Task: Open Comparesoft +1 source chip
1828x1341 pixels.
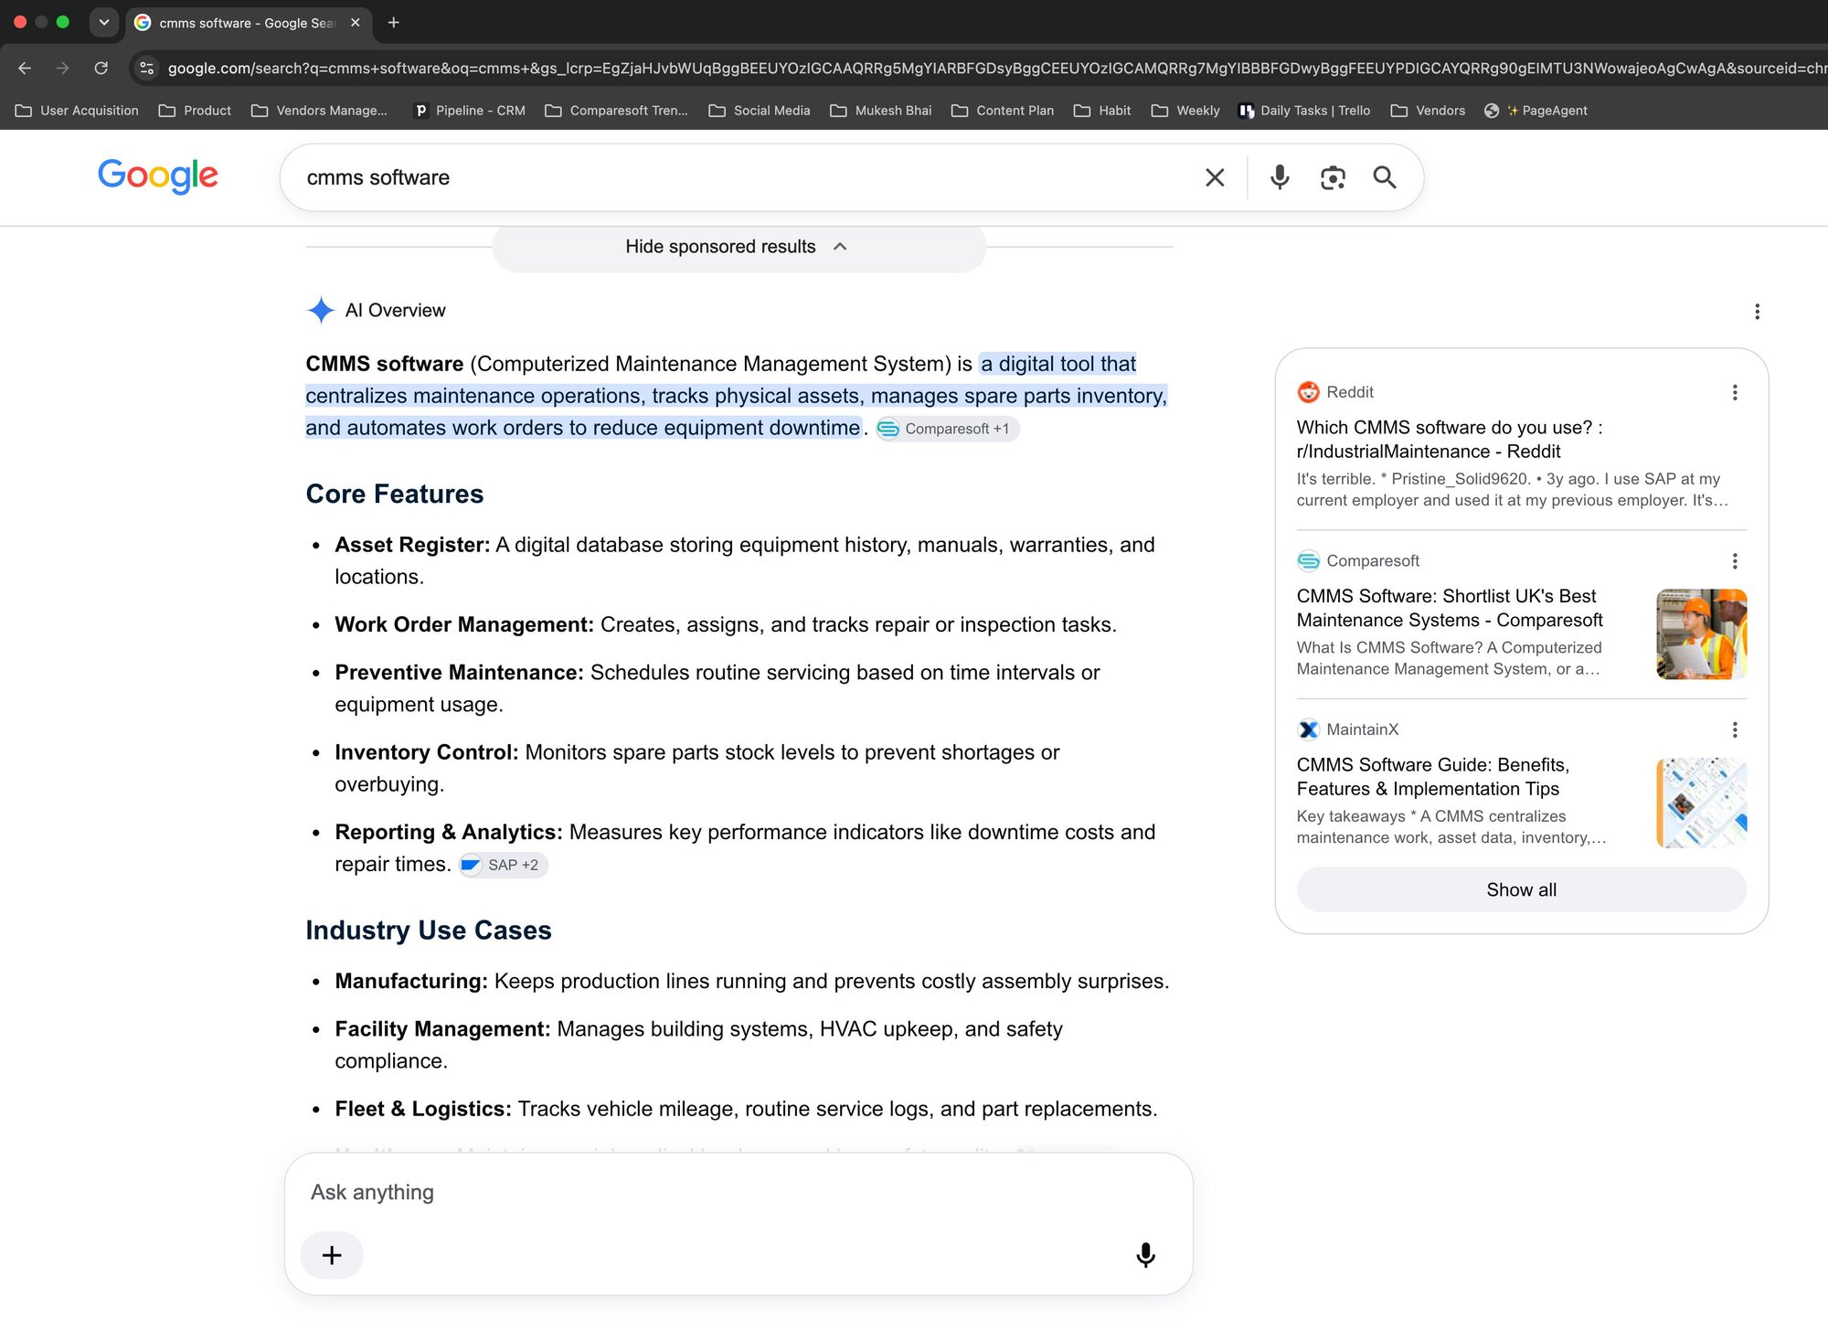Action: tap(947, 429)
